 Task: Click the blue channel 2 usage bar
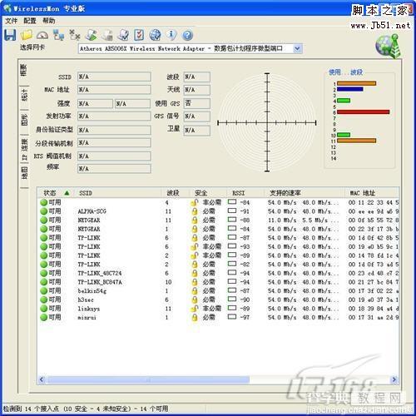tap(350, 89)
